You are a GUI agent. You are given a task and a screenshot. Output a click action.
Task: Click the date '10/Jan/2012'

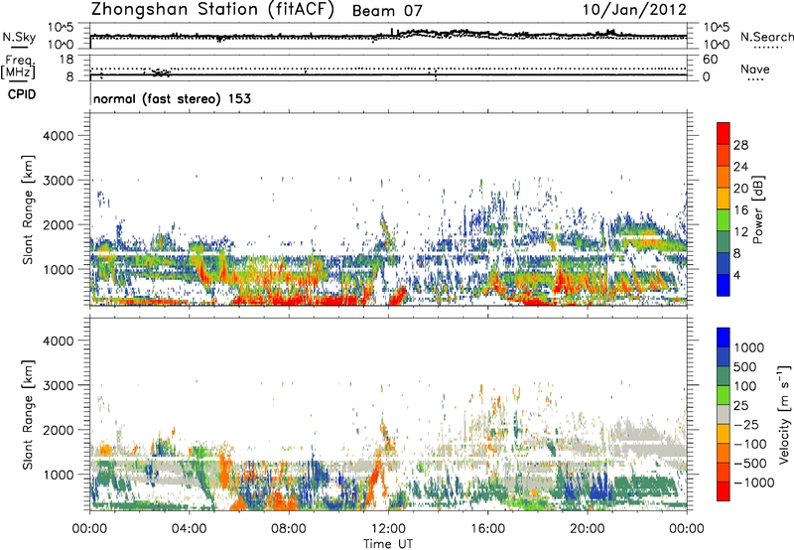(634, 10)
